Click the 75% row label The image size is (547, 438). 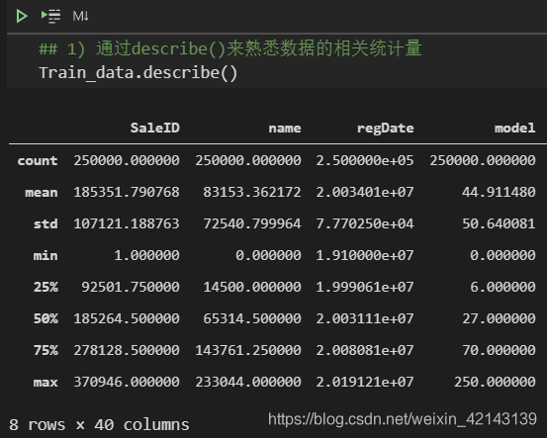[x=46, y=350]
